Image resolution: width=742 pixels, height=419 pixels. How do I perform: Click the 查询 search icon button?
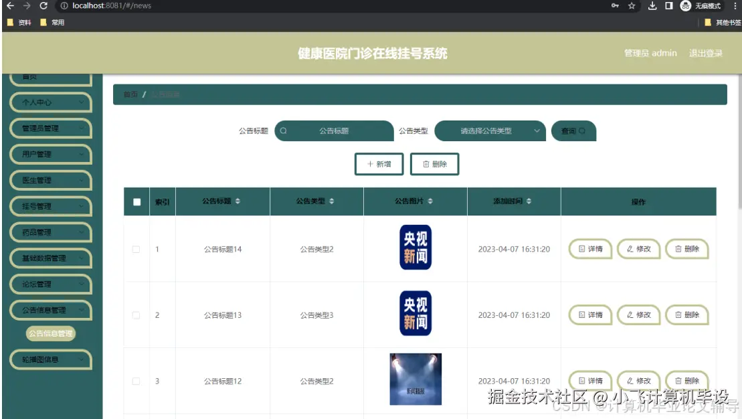(573, 131)
